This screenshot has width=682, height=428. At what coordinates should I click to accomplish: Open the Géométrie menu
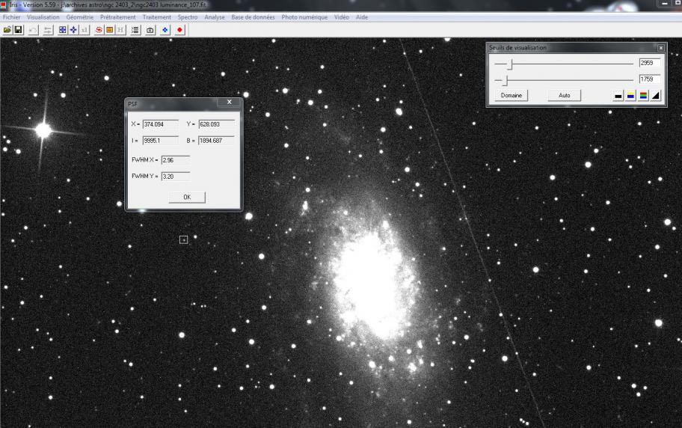pos(80,17)
